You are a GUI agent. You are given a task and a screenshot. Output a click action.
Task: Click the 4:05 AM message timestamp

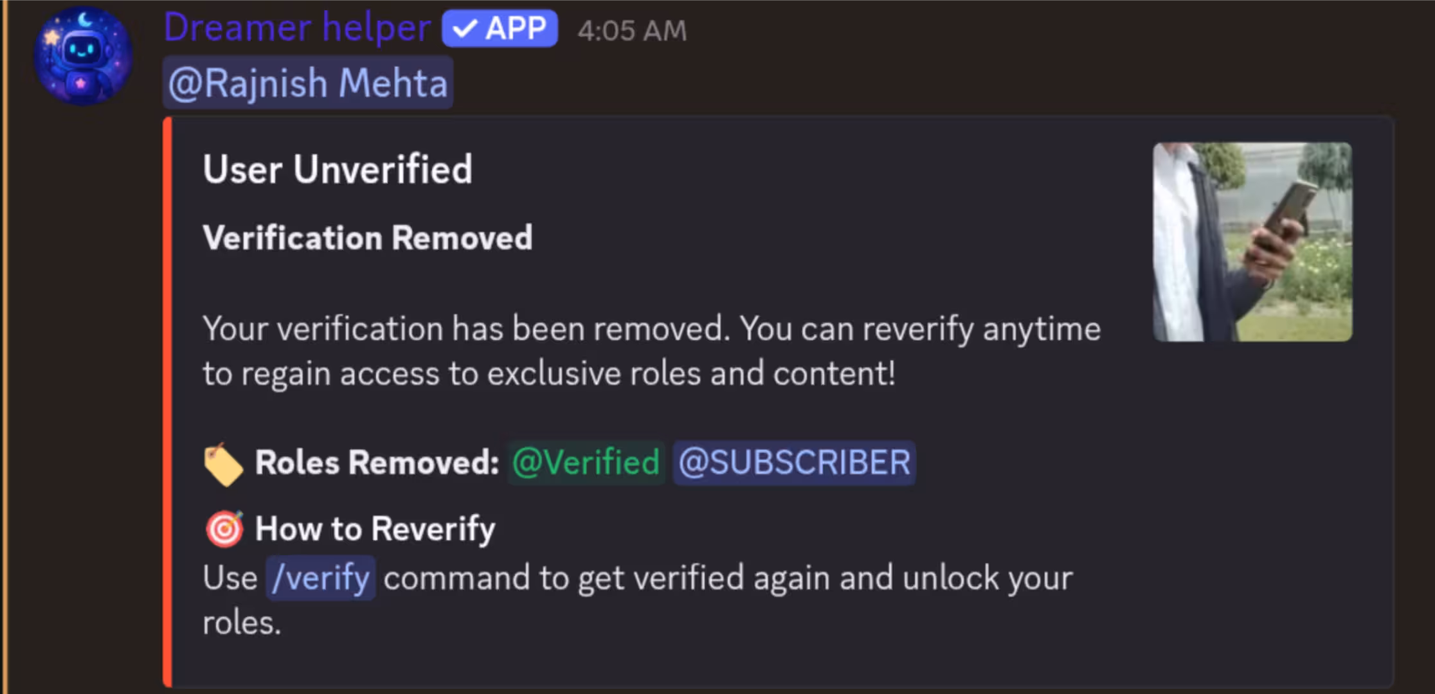point(633,31)
